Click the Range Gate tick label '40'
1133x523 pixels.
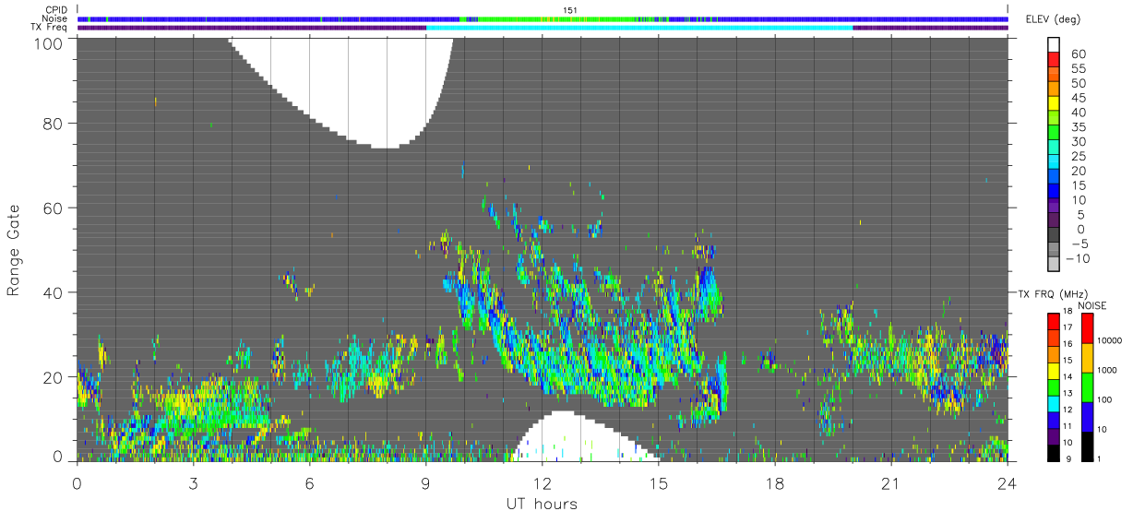coord(53,292)
